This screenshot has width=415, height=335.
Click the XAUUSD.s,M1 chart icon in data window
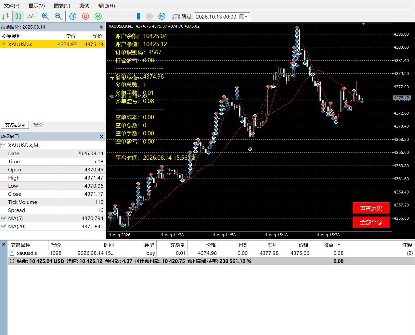tap(3, 145)
